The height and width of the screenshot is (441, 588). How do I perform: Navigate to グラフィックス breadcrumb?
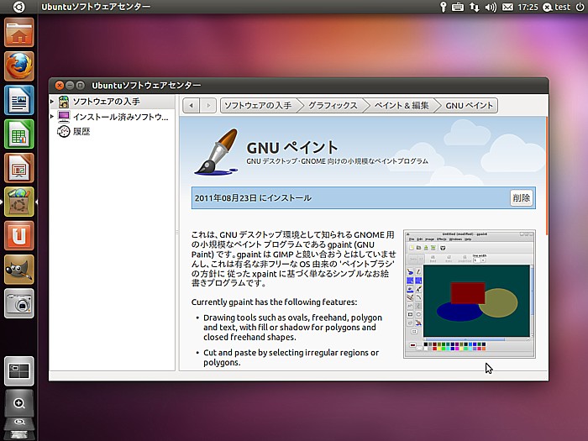333,105
